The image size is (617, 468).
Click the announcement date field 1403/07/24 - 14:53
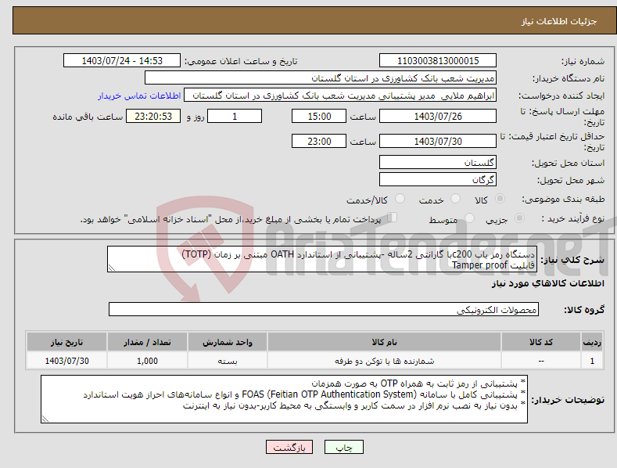tap(122, 61)
